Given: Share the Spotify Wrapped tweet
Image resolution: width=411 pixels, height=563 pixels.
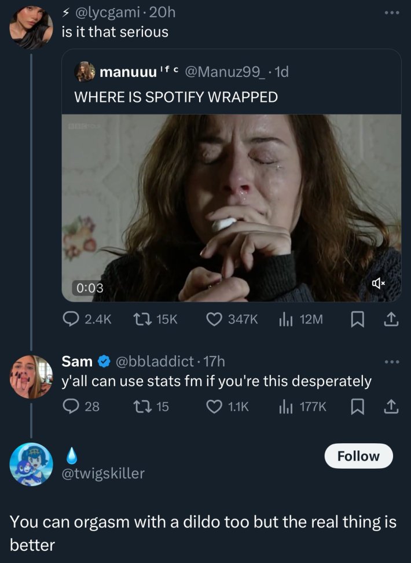Looking at the screenshot, I should (x=391, y=319).
